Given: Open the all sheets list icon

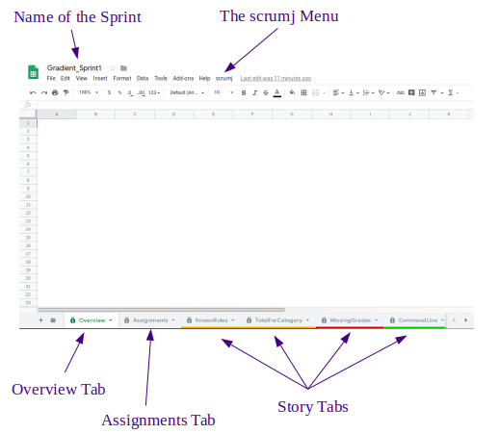Looking at the screenshot, I should 53,320.
